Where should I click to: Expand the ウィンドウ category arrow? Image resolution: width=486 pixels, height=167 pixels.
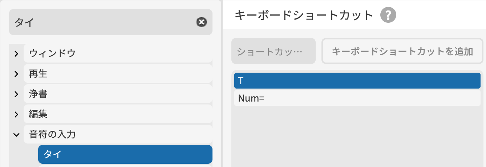coord(16,54)
